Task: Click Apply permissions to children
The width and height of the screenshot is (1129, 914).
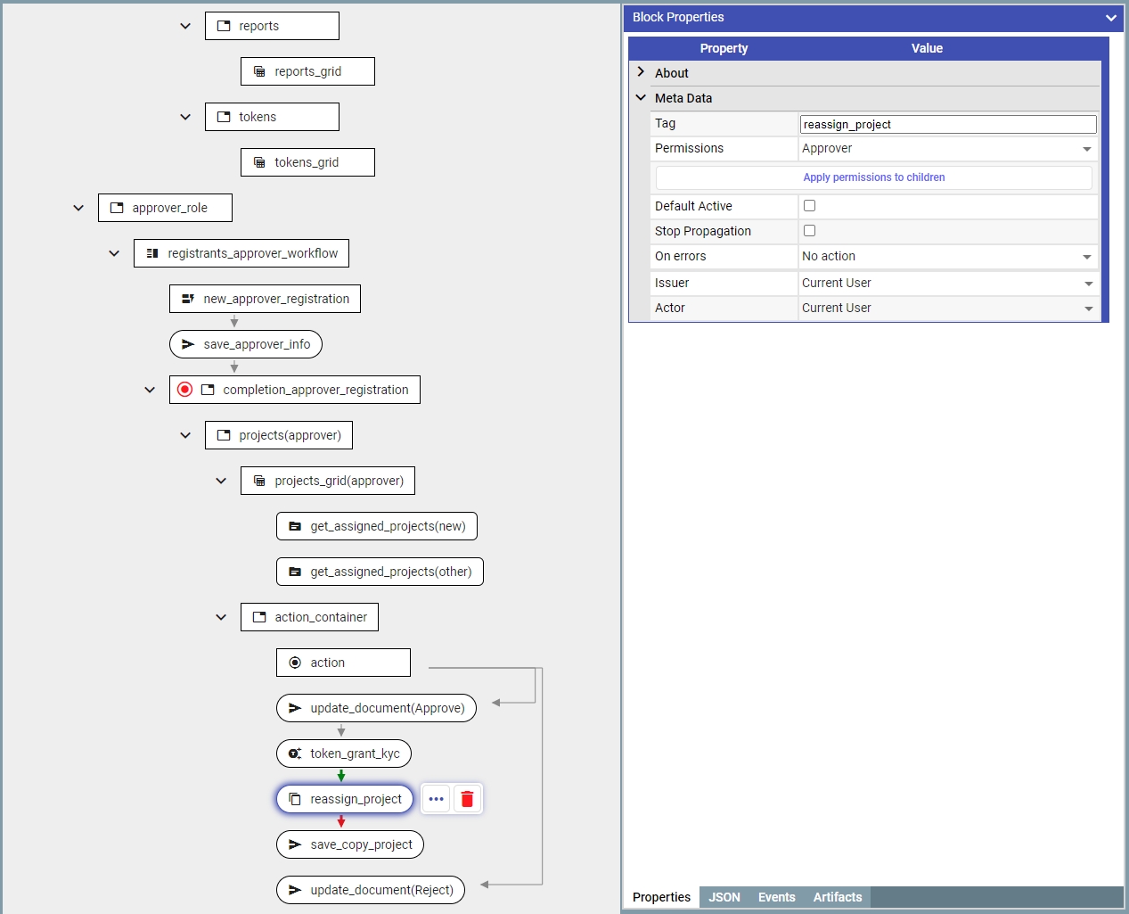Action: point(873,177)
